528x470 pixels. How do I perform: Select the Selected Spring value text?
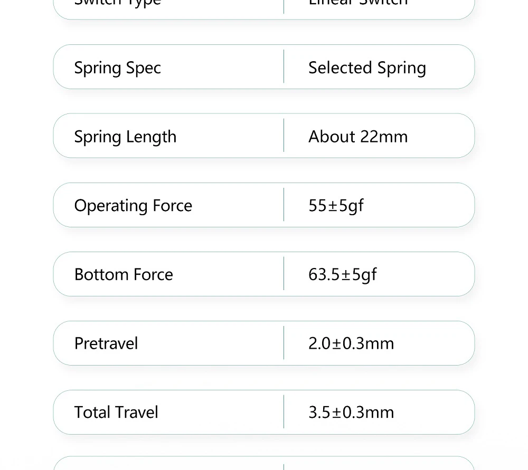point(367,68)
